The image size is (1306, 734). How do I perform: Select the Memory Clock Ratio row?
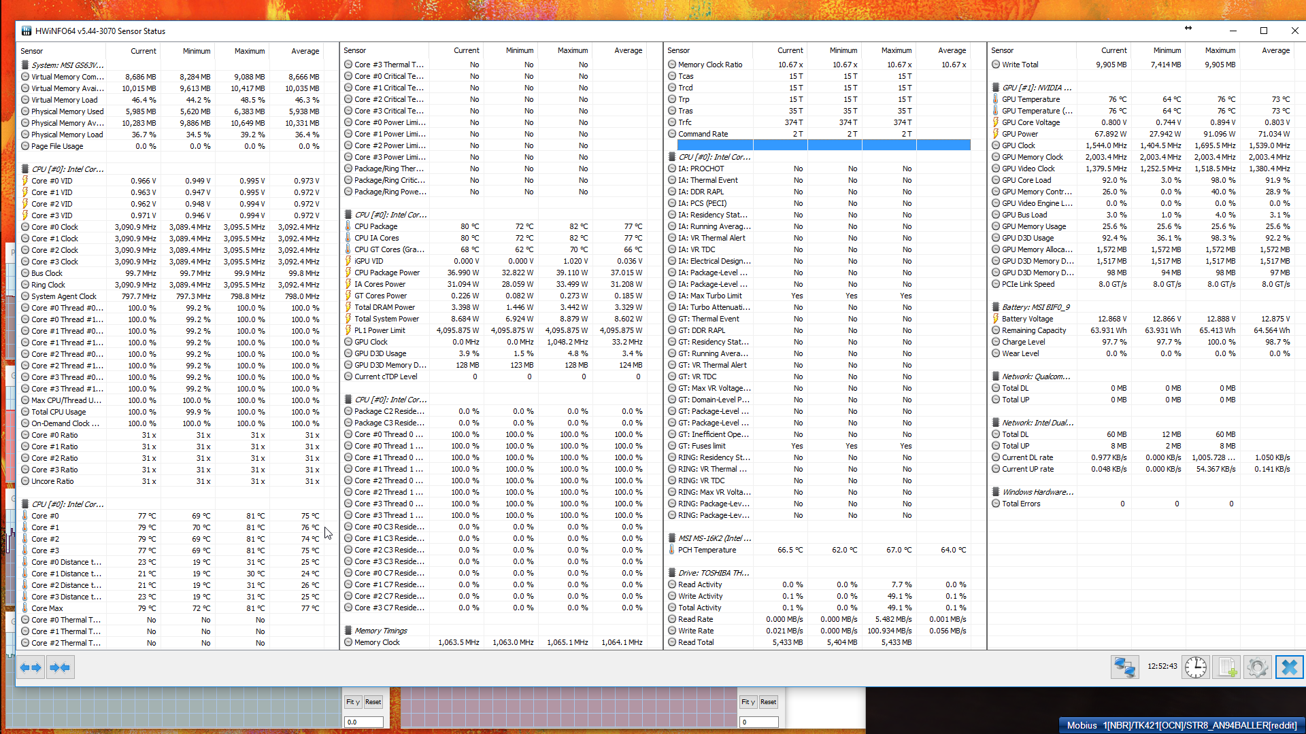[x=818, y=65]
